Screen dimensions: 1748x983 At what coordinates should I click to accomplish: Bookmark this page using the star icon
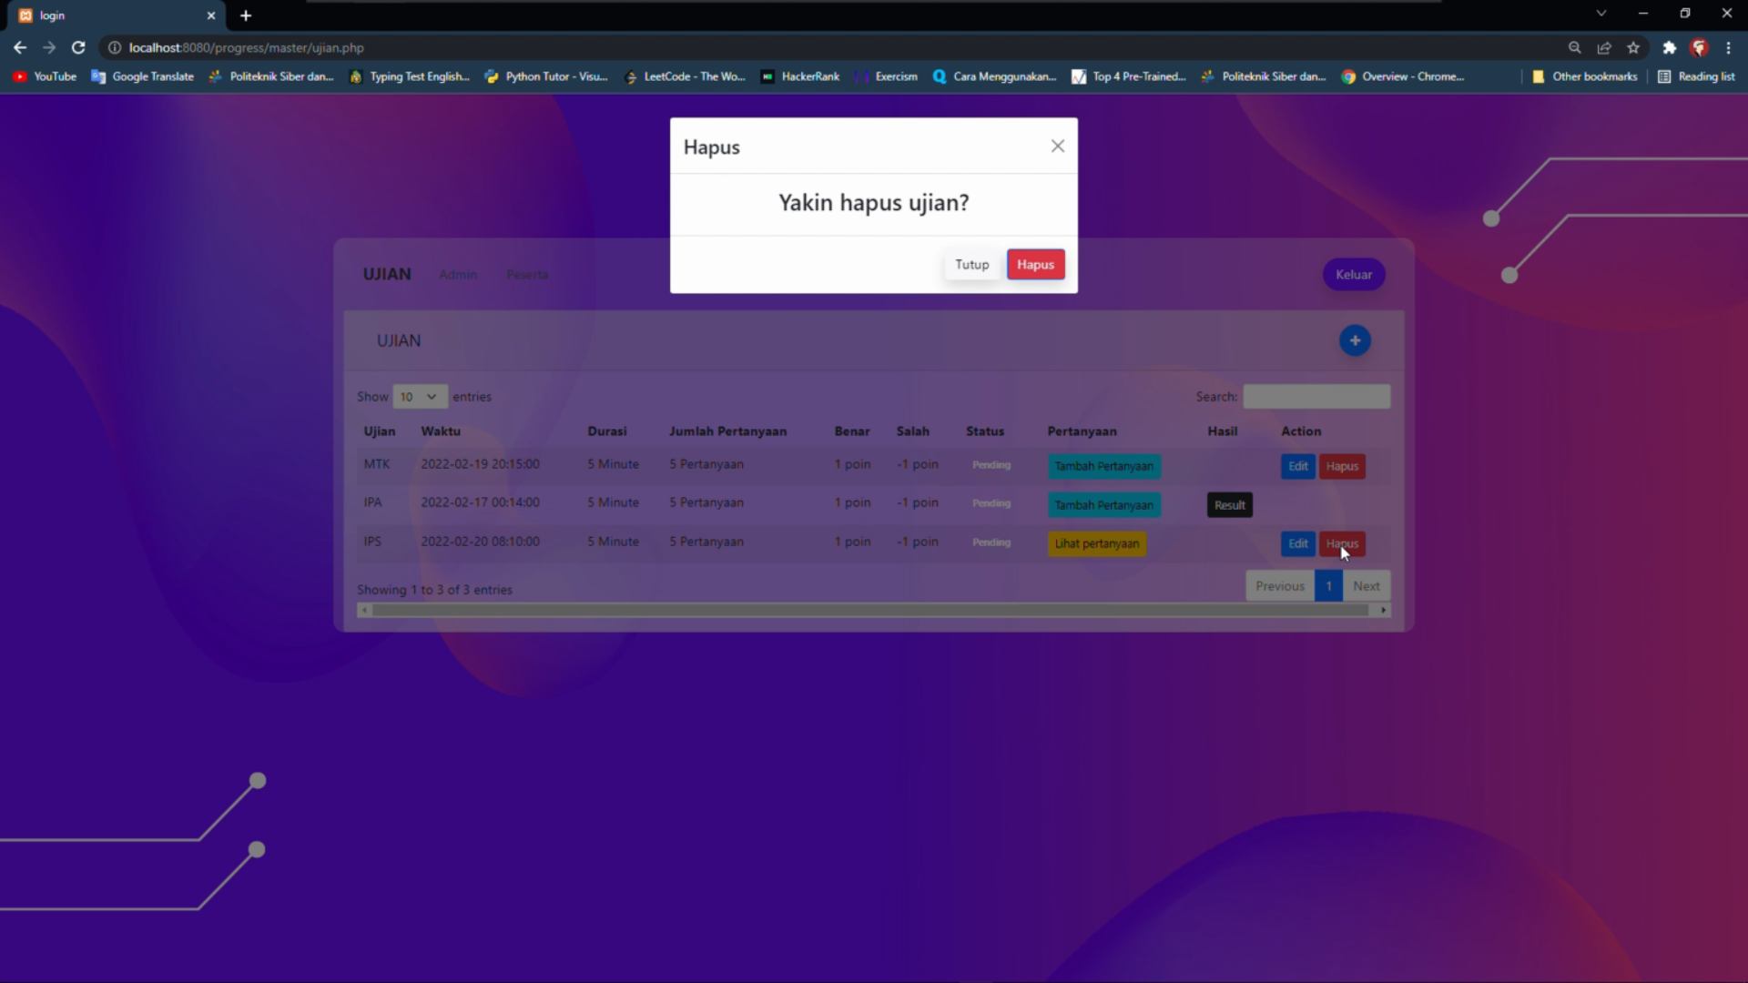[x=1634, y=47]
